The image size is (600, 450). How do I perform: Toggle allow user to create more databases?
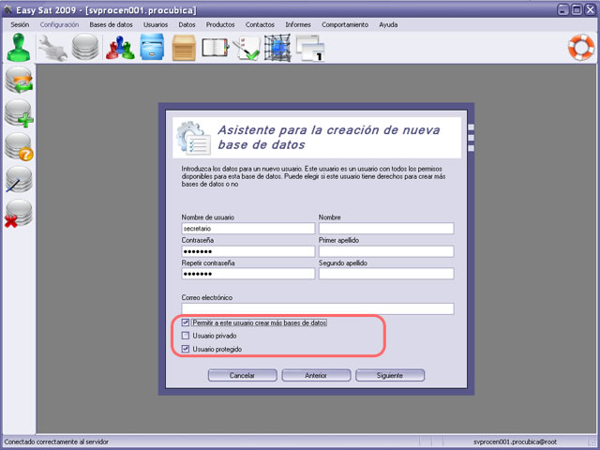(186, 322)
